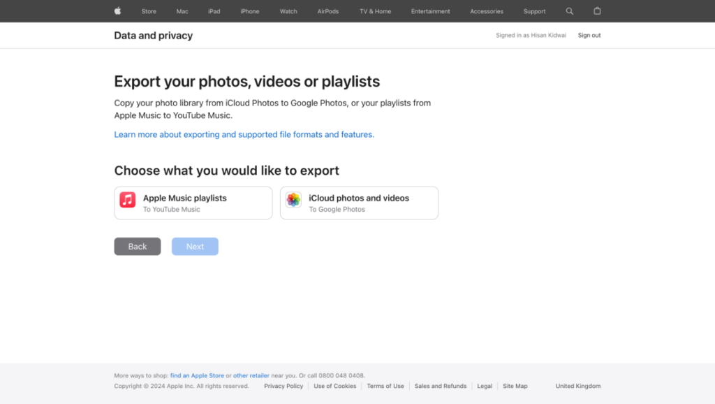The width and height of the screenshot is (715, 404).
Task: Open the iPhone section from the navigation
Action: click(249, 11)
